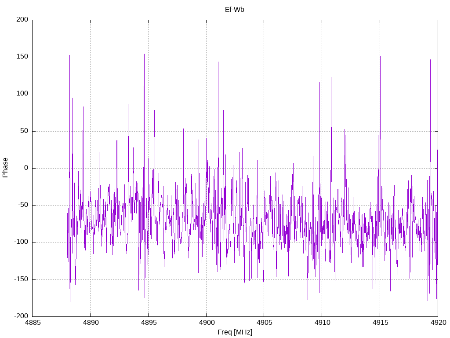Click the Phase y-axis label
The width and height of the screenshot is (450, 338).
tap(5, 168)
